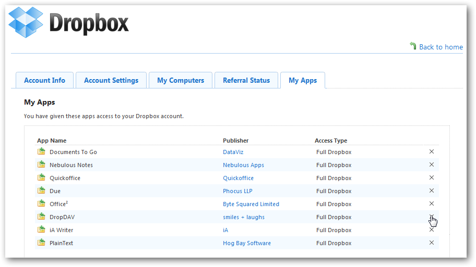
Task: Open the DataViz publisher link
Action: click(233, 152)
